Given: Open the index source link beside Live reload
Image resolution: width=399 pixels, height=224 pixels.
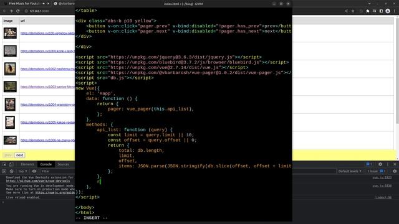Looking at the screenshot, I should [x=383, y=197].
